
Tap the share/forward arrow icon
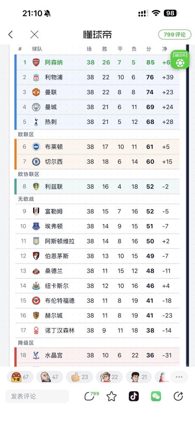click(178, 396)
